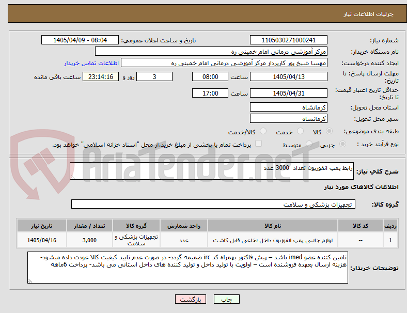The height and width of the screenshot is (313, 407).
Task: Select the کالا radio button
Action: (329, 131)
